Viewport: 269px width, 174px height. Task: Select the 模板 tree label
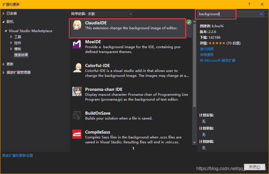click(x=18, y=49)
